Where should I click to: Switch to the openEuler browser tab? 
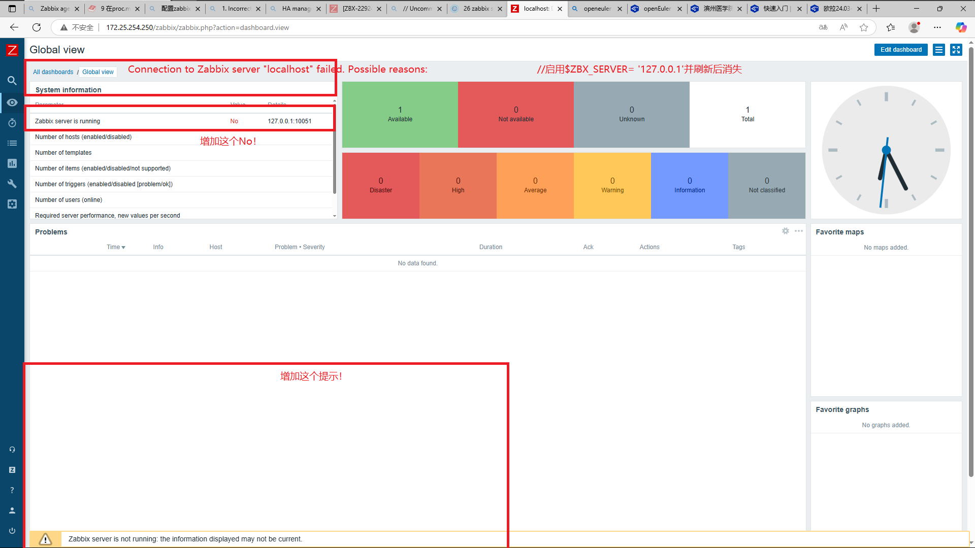[657, 9]
